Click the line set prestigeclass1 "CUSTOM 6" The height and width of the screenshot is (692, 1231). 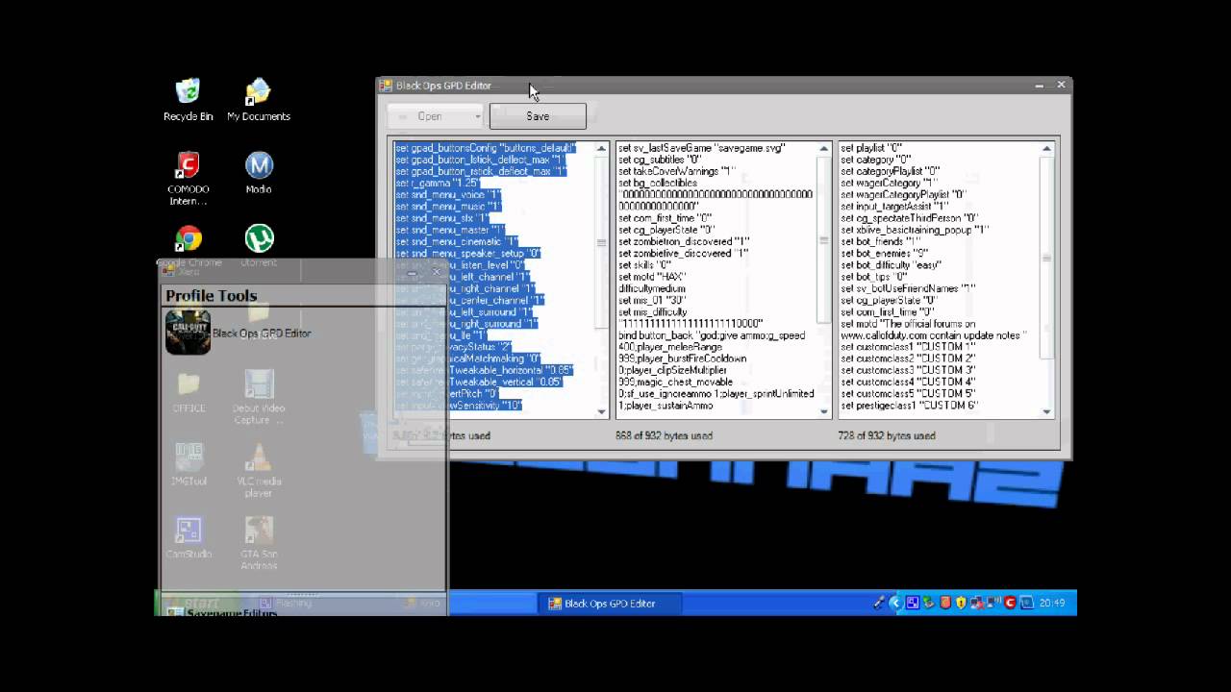click(x=910, y=406)
